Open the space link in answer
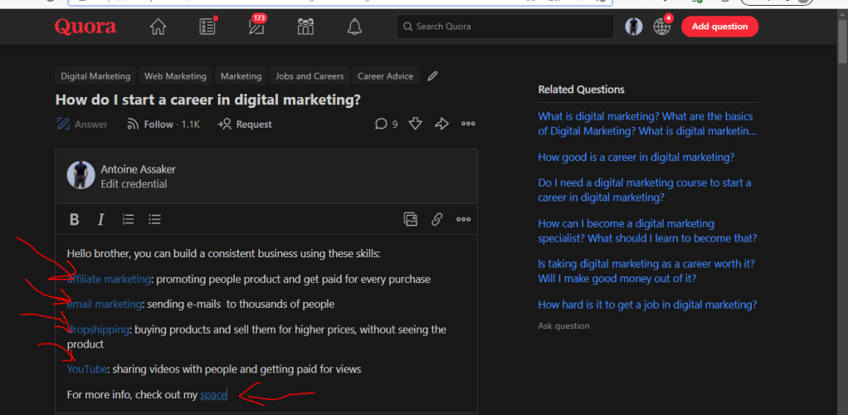The image size is (848, 415). 213,394
